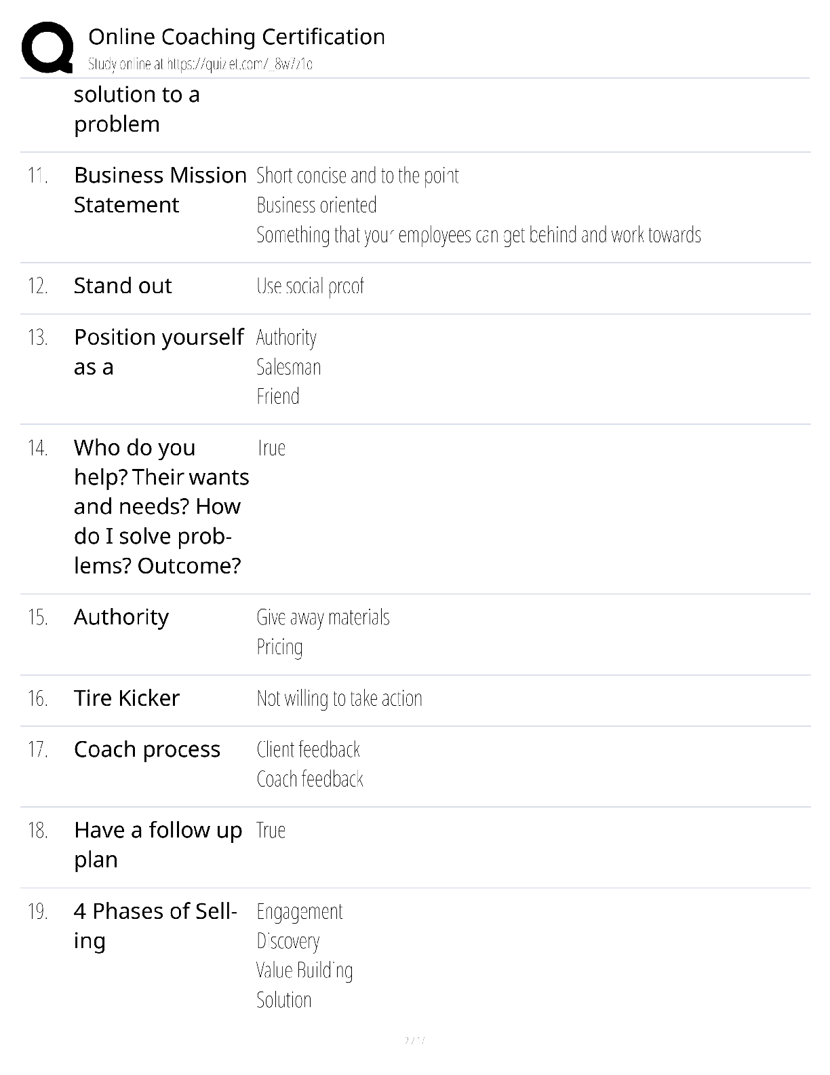This screenshot has width=830, height=1075.
Task: Click the Authority term in row 15
Action: click(x=121, y=618)
